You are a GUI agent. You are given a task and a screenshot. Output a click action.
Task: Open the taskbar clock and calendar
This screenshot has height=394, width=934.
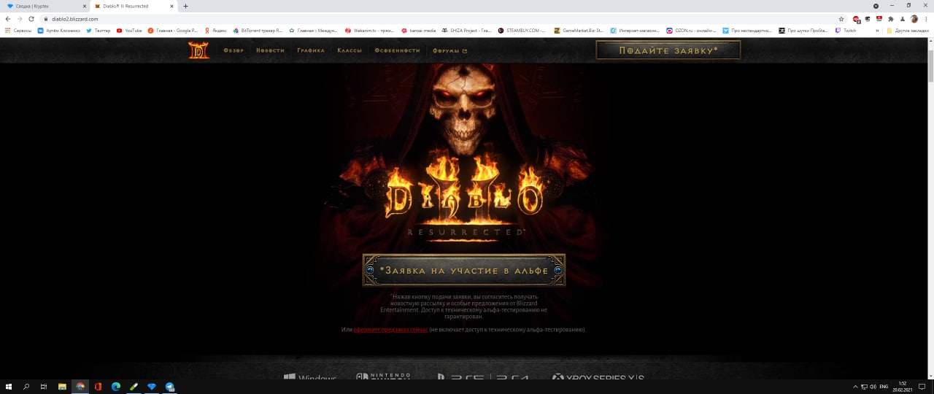(903, 387)
